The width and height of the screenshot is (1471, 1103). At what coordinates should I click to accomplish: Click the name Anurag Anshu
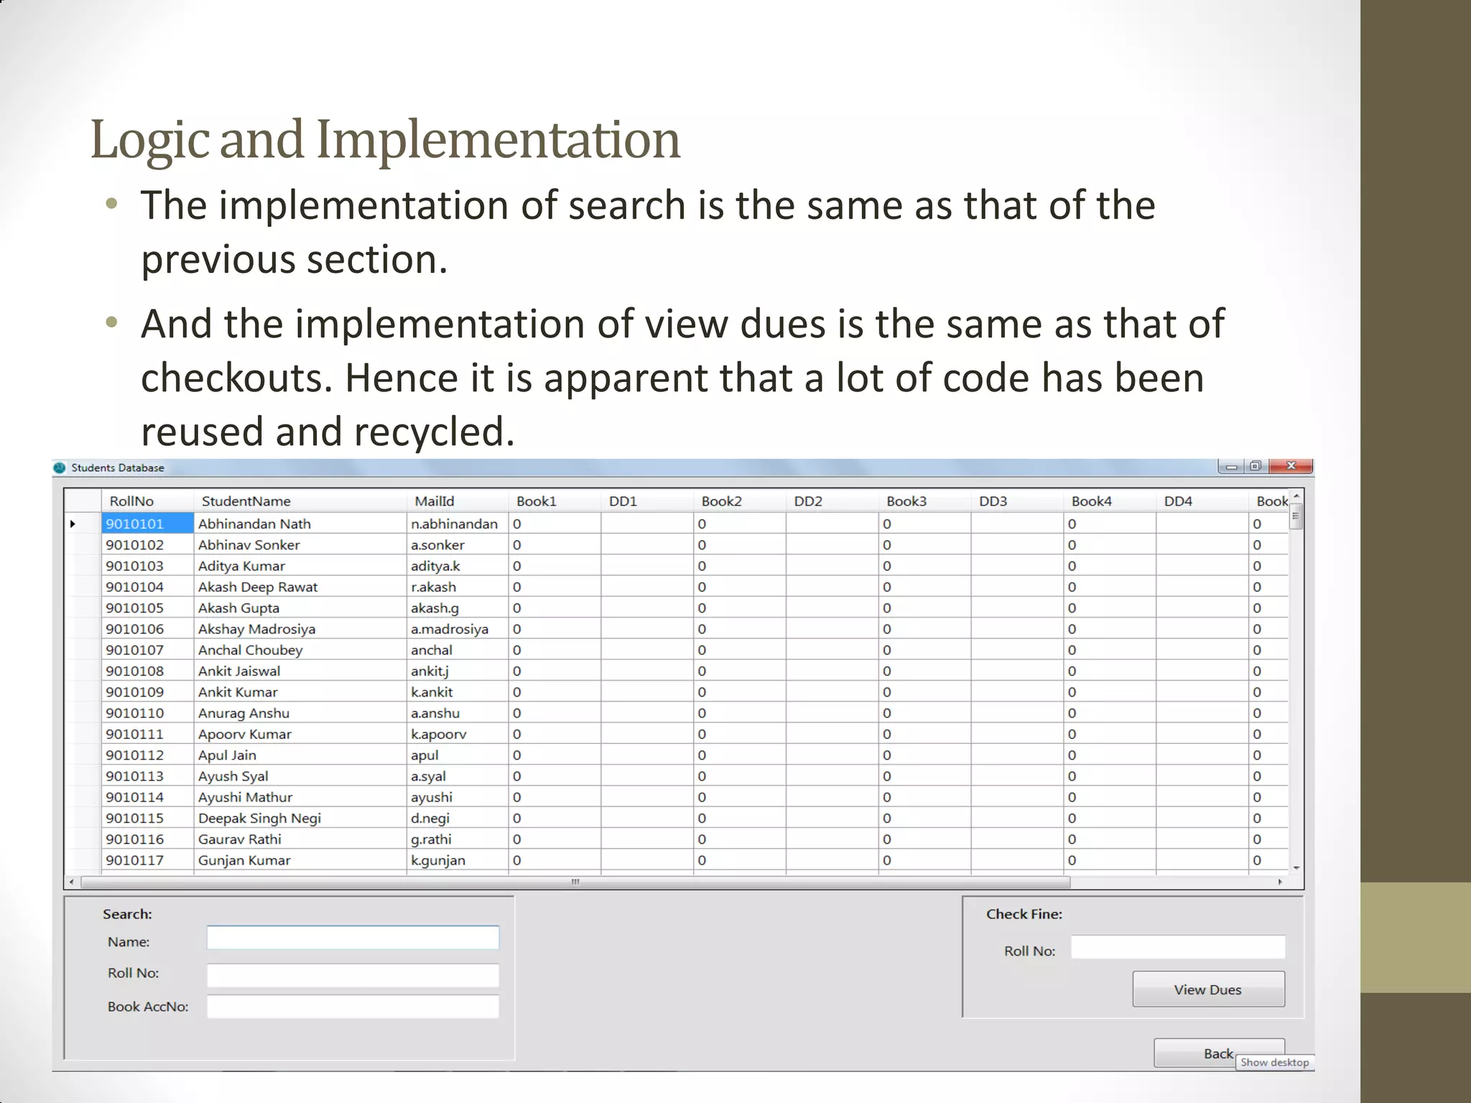[x=243, y=712]
